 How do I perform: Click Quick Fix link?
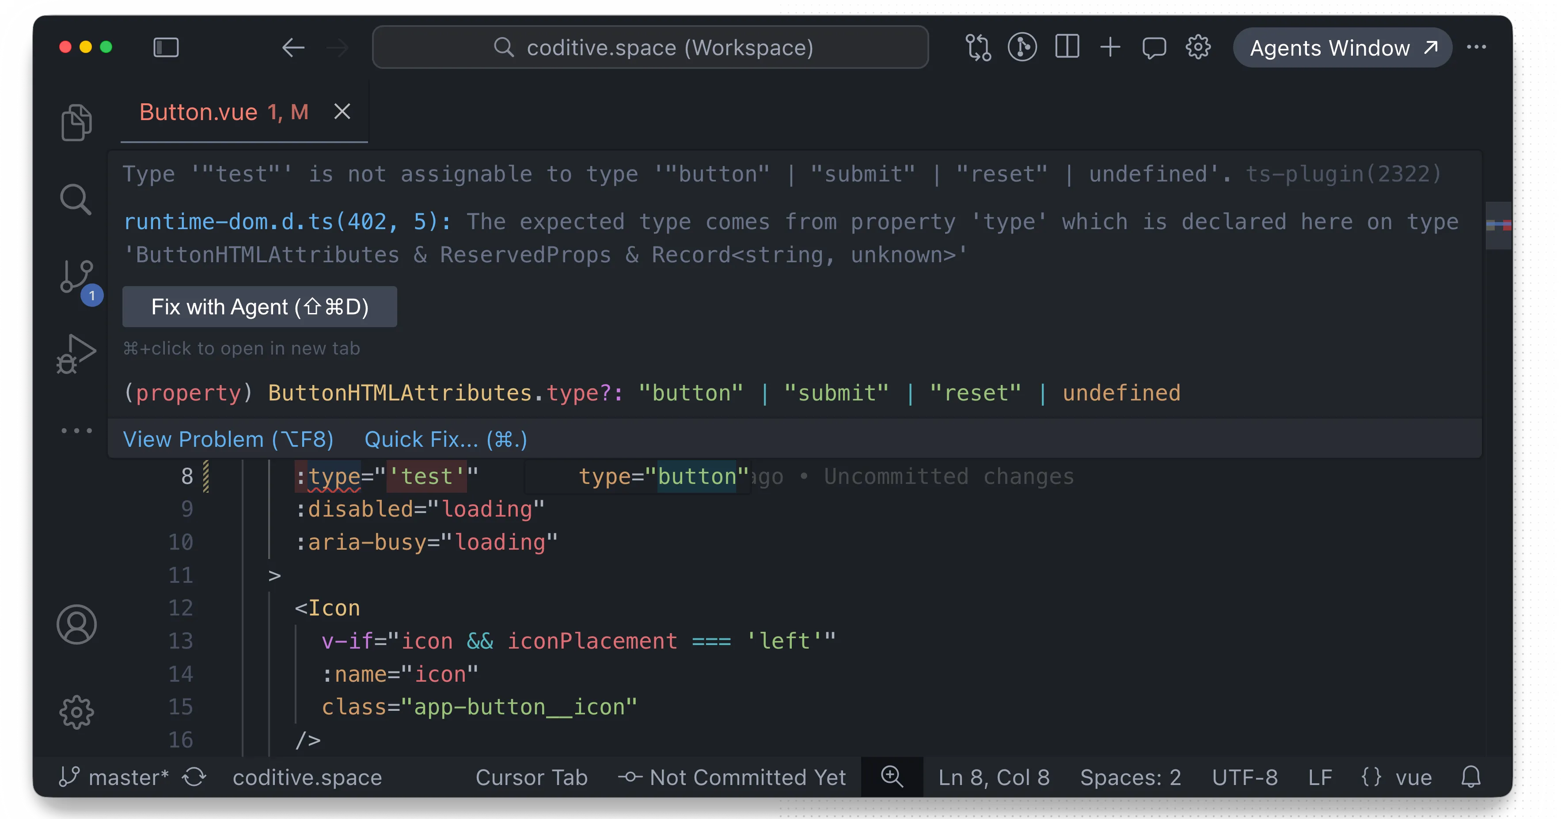pyautogui.click(x=445, y=439)
